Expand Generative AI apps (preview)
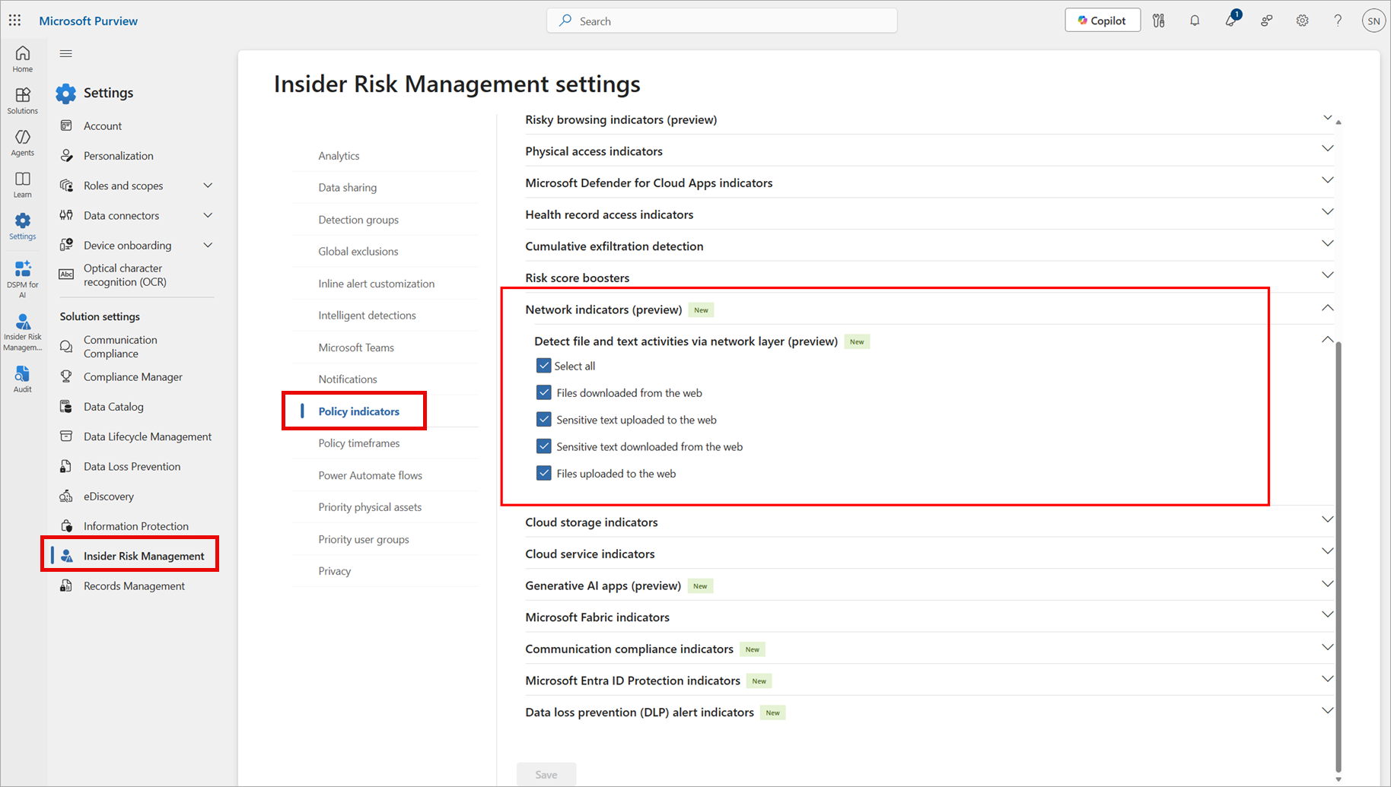Image resolution: width=1391 pixels, height=787 pixels. coord(1327,583)
